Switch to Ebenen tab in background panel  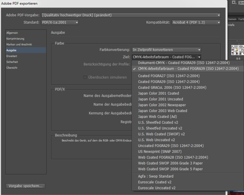[232, 19]
